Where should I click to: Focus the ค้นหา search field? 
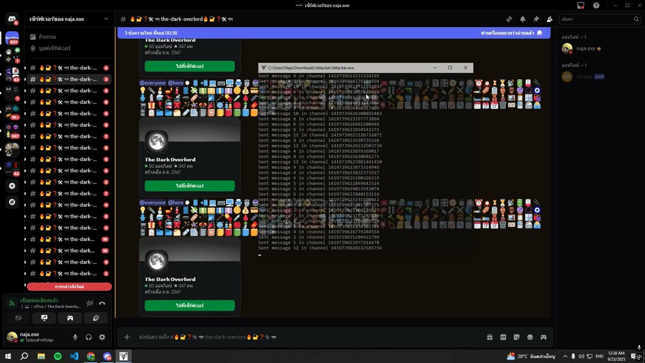coord(600,19)
